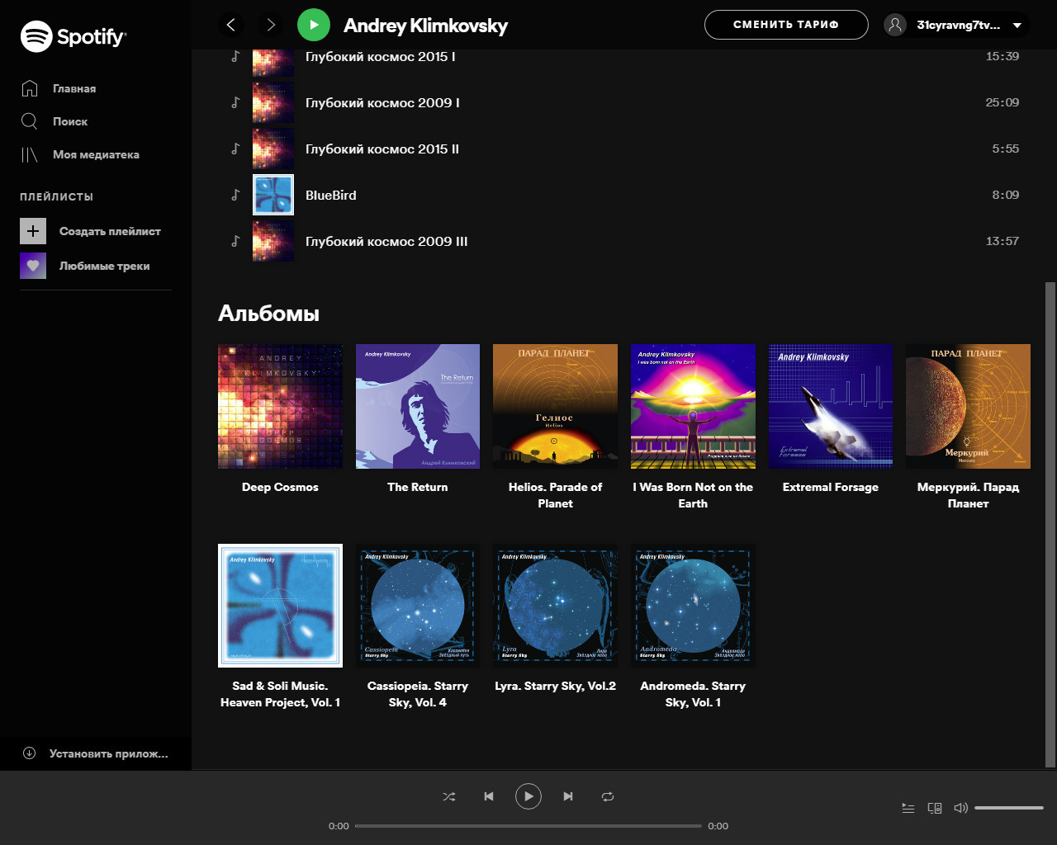Open Extremal Forsage album cover

click(x=831, y=406)
